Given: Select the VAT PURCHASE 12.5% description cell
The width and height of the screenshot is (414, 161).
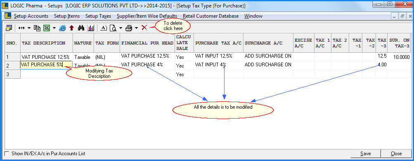Looking at the screenshot, I should 47,57.
